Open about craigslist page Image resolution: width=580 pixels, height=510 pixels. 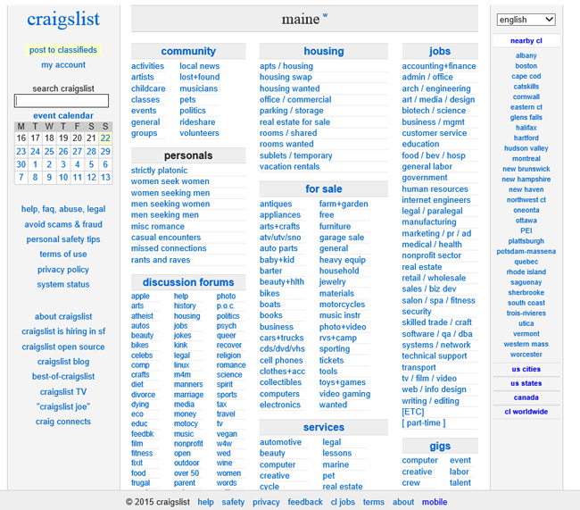click(x=63, y=317)
